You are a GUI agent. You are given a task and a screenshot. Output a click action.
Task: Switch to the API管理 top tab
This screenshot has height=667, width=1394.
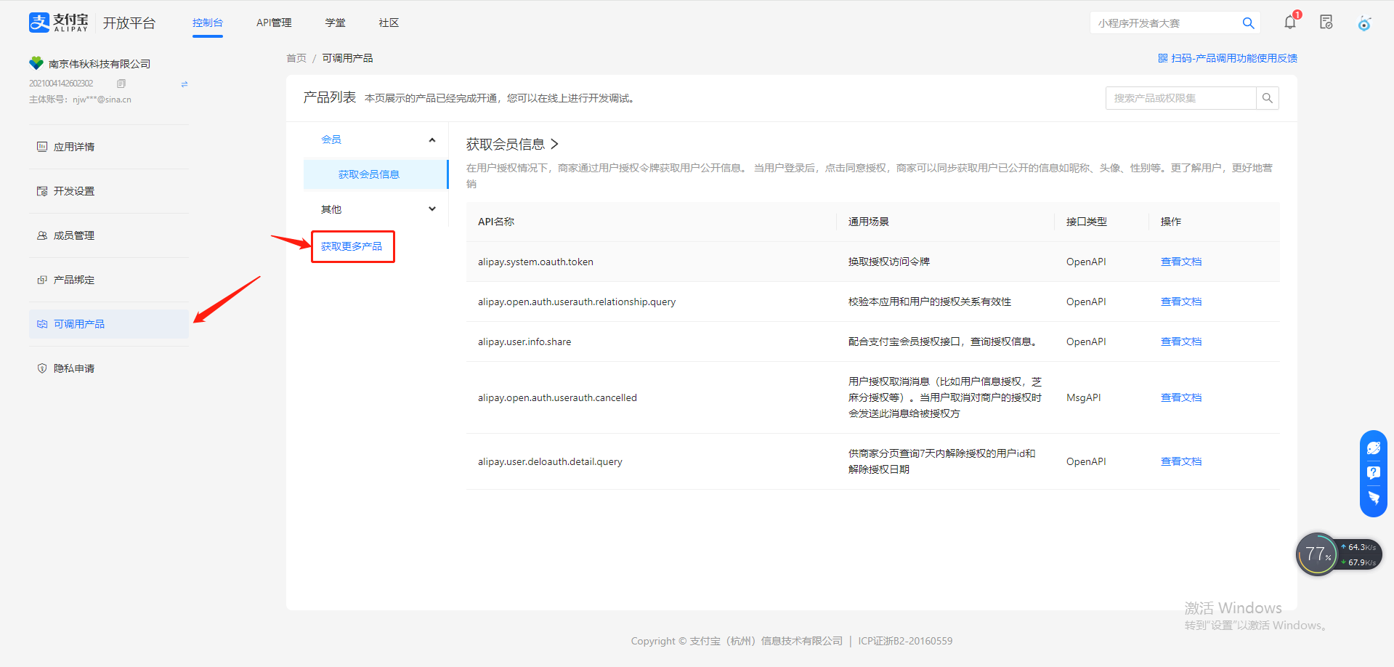(274, 23)
